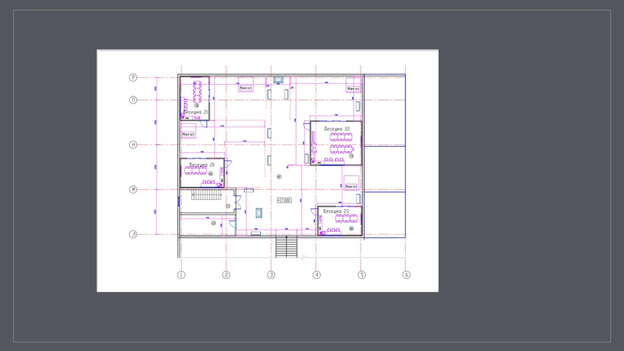
Task: Click axis bubble "П"
Action: click(133, 100)
